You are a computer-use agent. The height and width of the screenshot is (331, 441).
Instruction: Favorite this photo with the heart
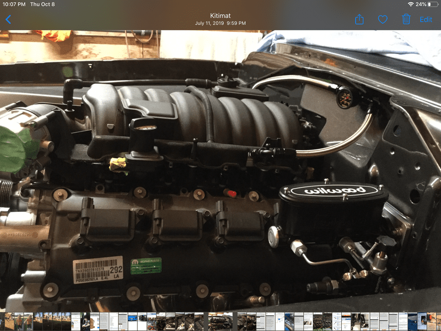point(383,19)
